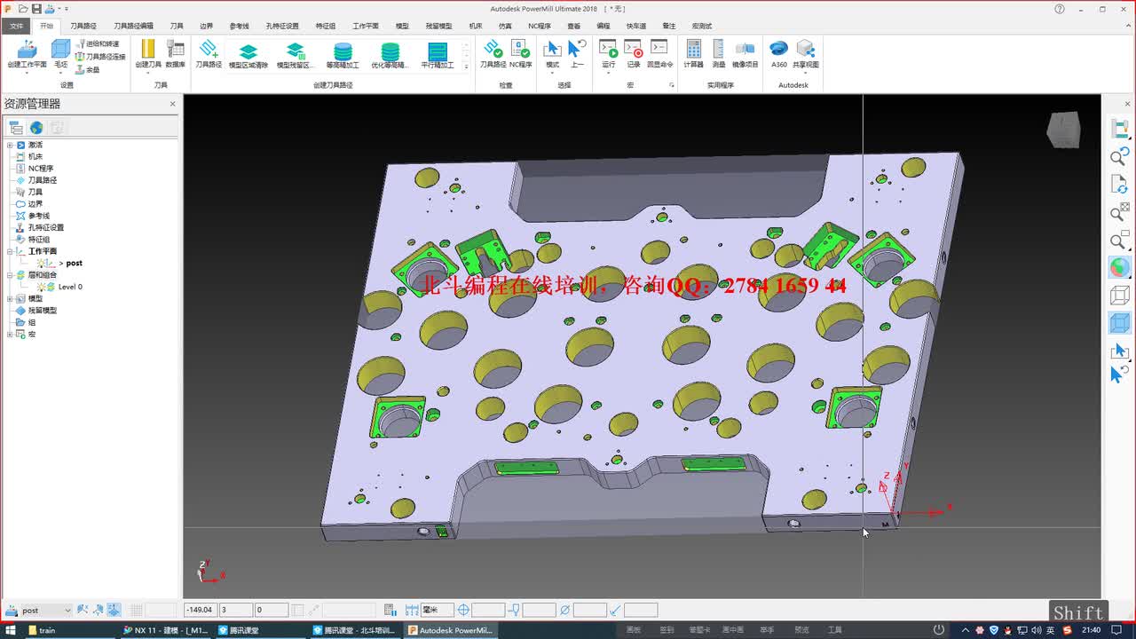1136x639 pixels.
Task: Expand the strategy gallery more arrow
Action: (467, 67)
